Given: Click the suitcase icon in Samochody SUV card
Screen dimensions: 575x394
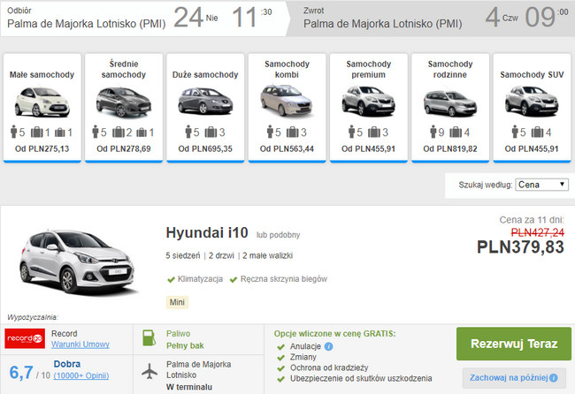Looking at the screenshot, I should [537, 132].
